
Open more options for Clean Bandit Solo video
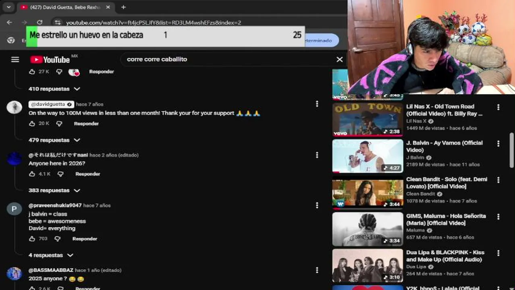click(x=498, y=180)
